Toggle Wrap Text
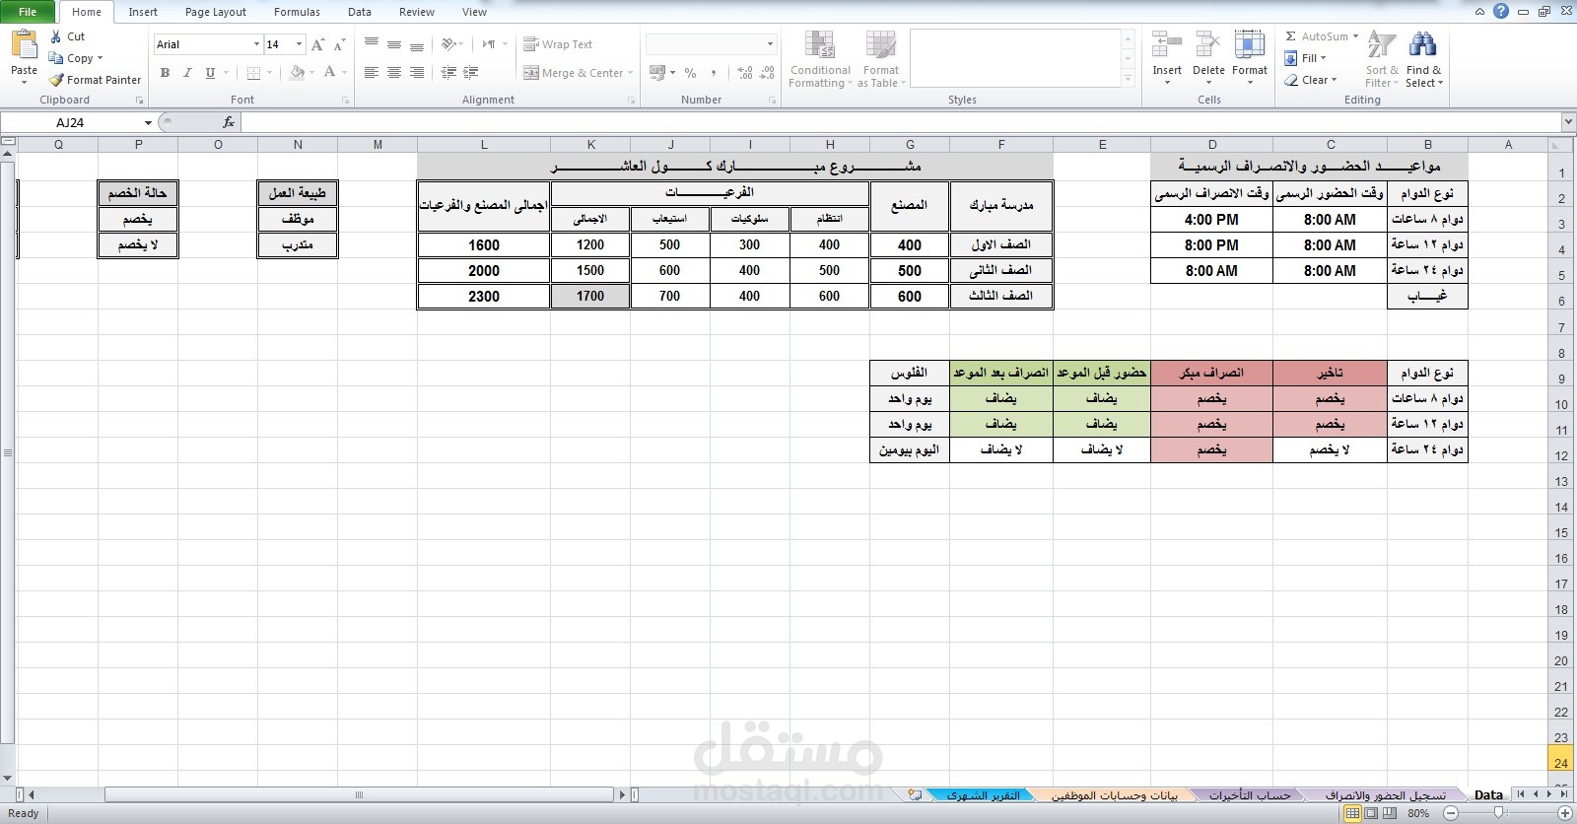1577x824 pixels. (x=558, y=44)
